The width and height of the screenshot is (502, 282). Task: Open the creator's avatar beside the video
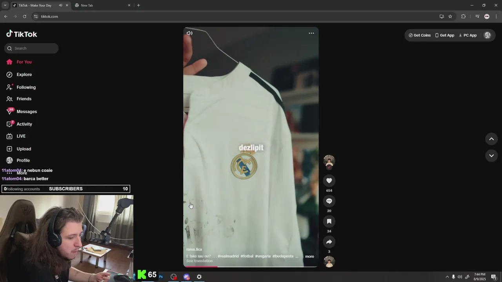tap(329, 161)
